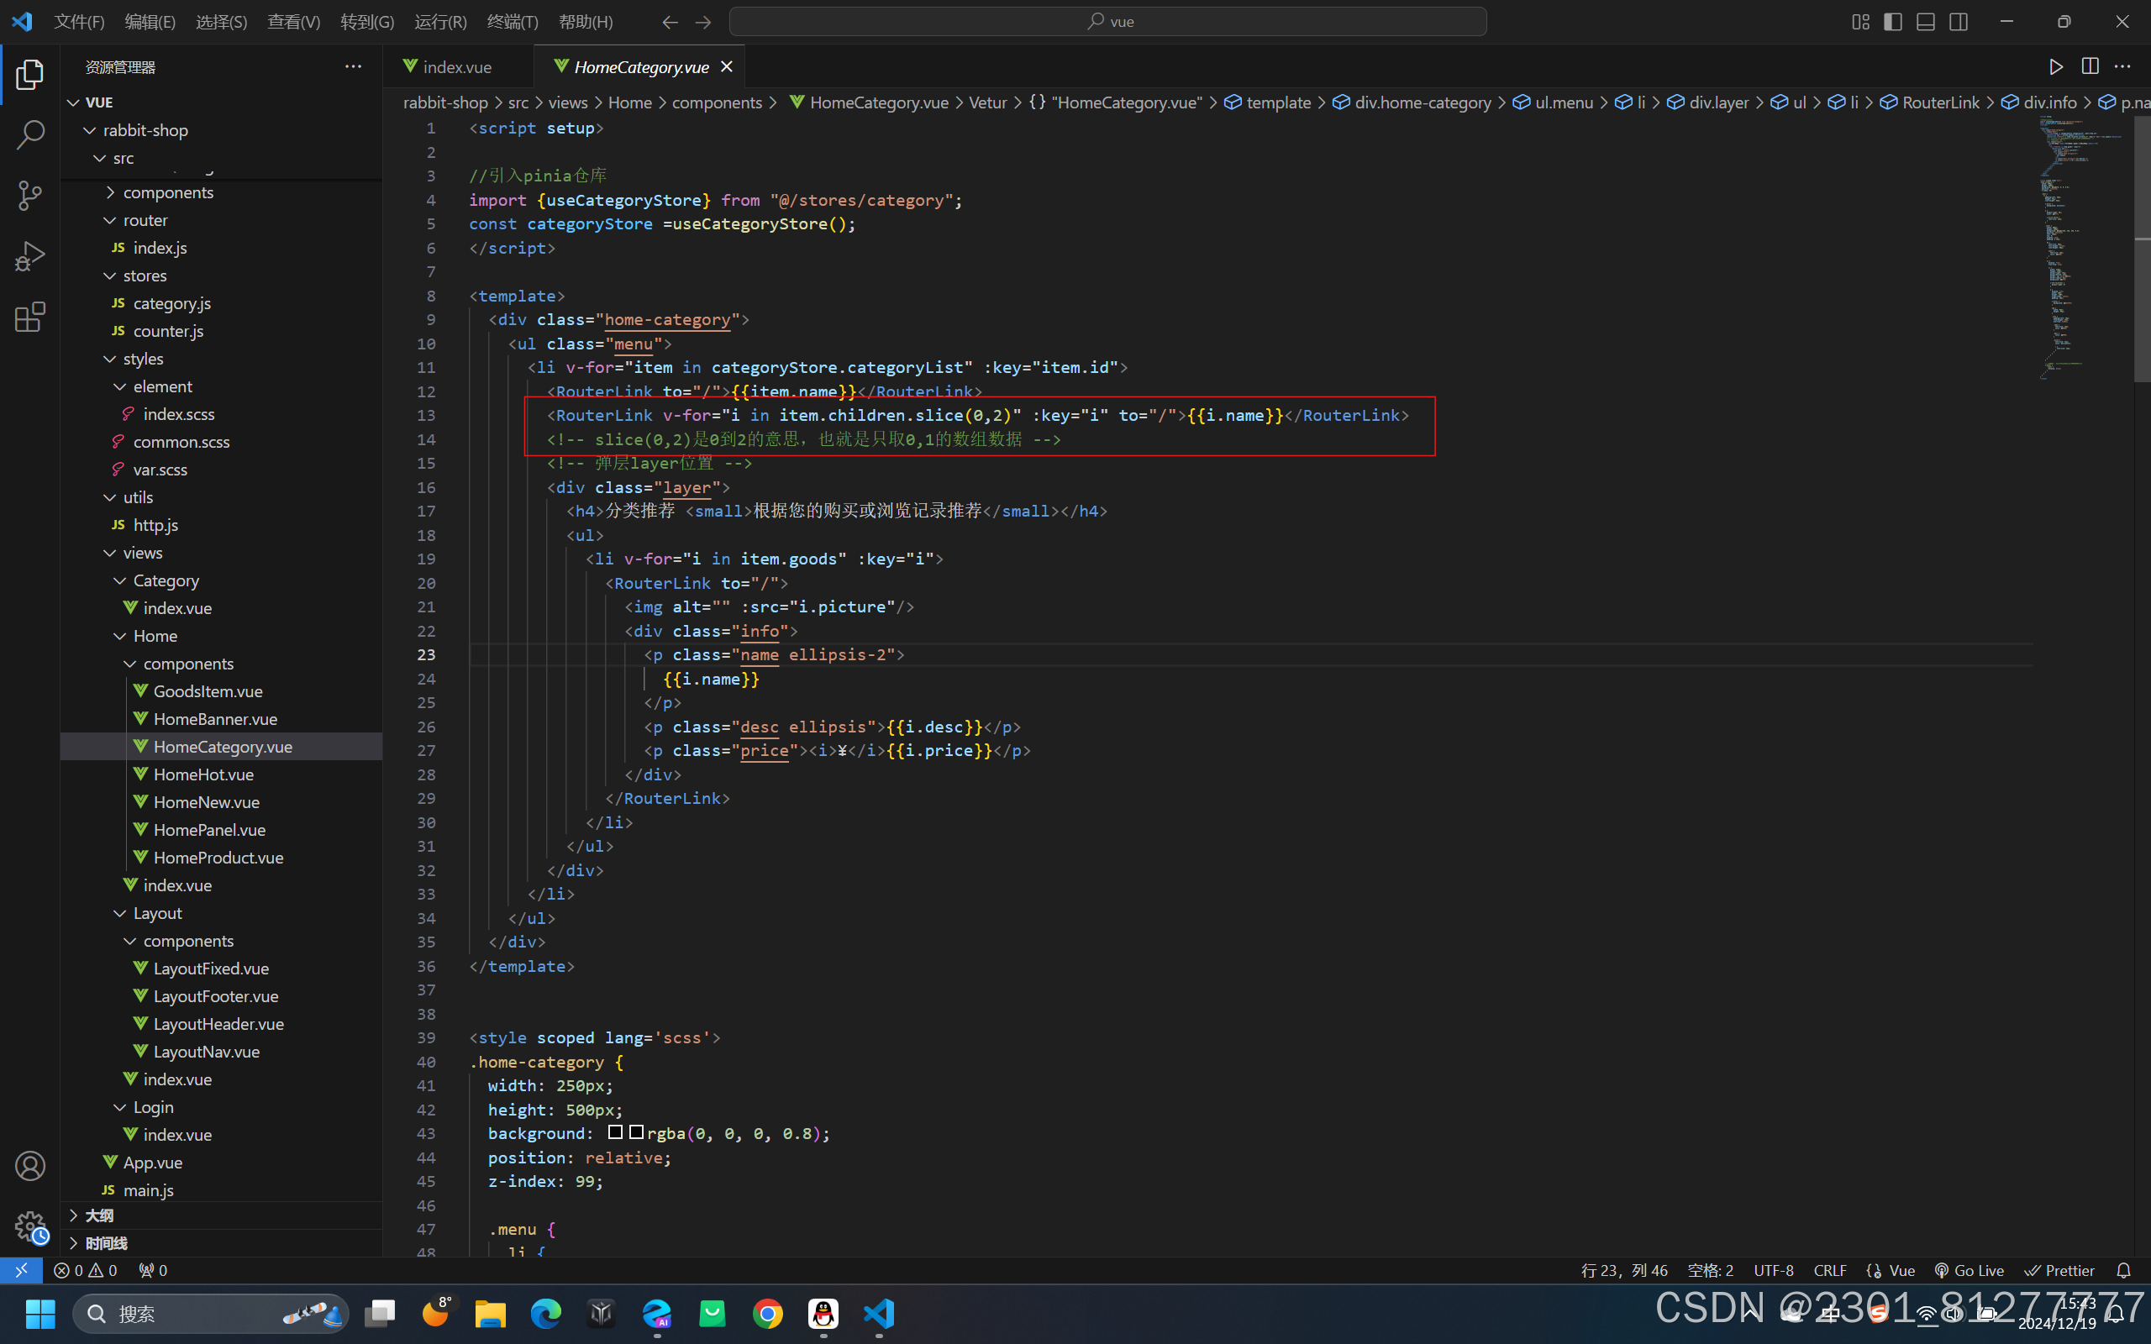Click the run file play icon

pos(2055,66)
